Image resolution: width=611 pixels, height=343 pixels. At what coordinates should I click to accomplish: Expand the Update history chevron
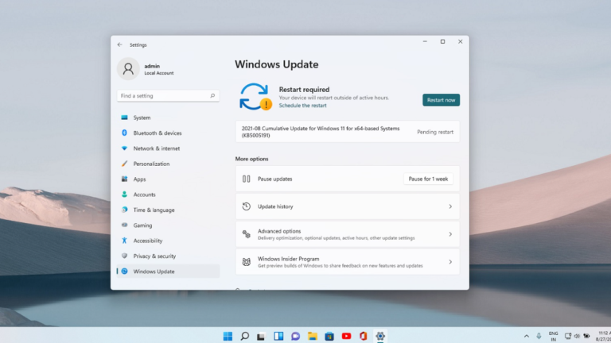(x=450, y=206)
